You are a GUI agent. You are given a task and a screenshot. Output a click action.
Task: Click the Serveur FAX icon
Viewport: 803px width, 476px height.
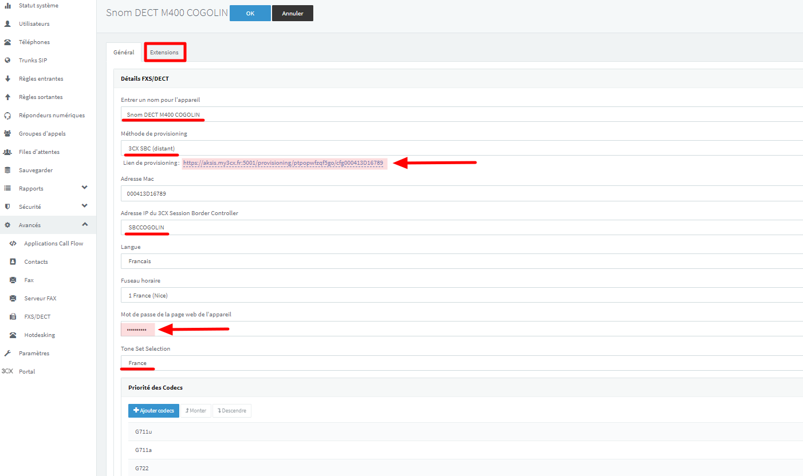point(13,299)
